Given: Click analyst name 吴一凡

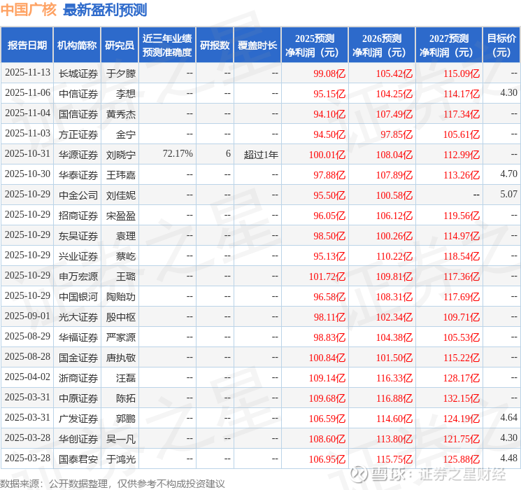Looking at the screenshot, I should click(x=121, y=439).
